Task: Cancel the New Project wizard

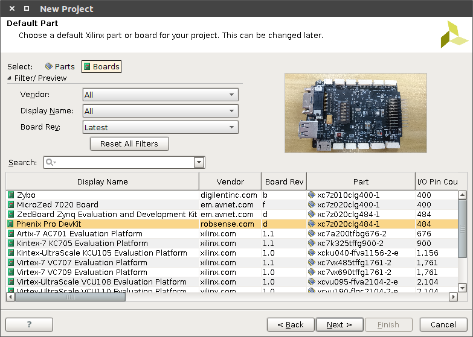Action: tap(443, 325)
